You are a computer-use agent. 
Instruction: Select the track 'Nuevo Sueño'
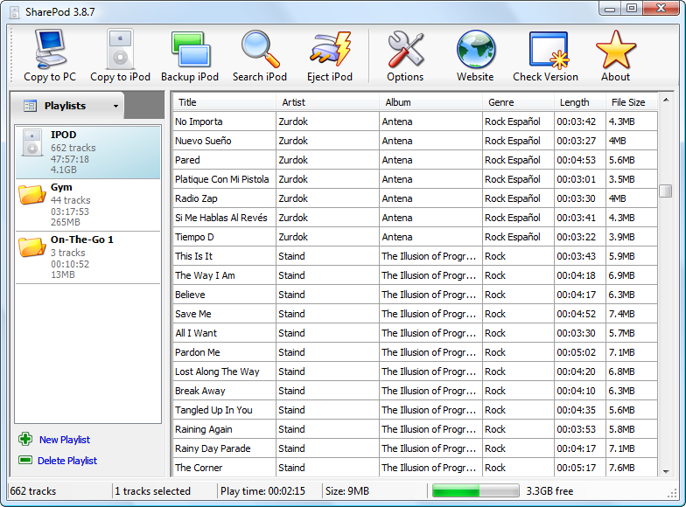click(415, 141)
